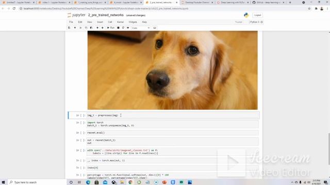This screenshot has width=330, height=185.
Task: Click the golden retriever output image
Action: [172, 70]
